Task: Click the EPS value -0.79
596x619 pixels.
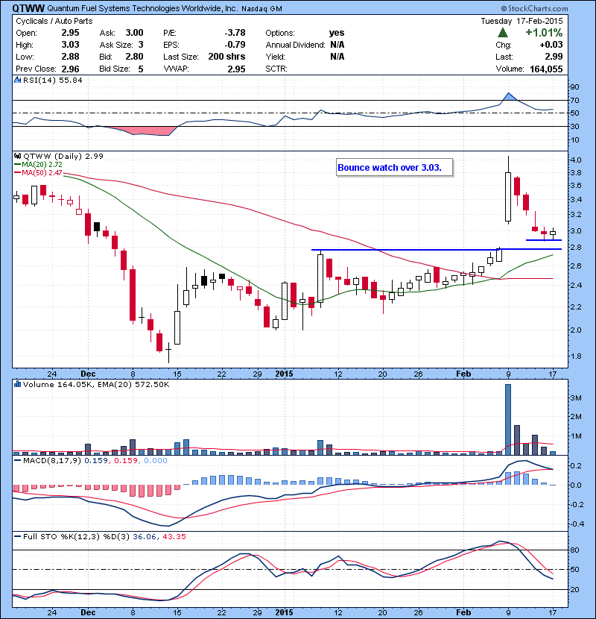Action: [x=235, y=45]
